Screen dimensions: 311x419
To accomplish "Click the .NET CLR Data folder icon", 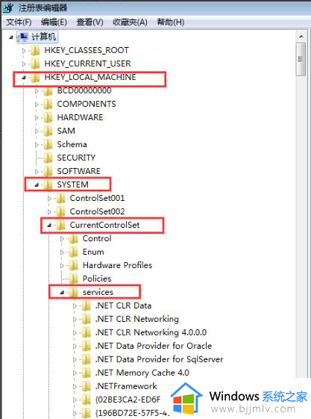I will click(87, 305).
